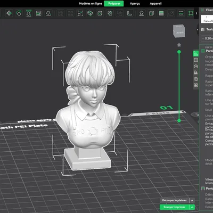Switch to the Aperçu tab

point(135,4)
